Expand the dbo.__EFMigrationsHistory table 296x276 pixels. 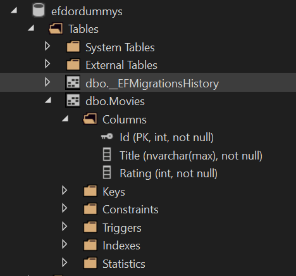(47, 82)
